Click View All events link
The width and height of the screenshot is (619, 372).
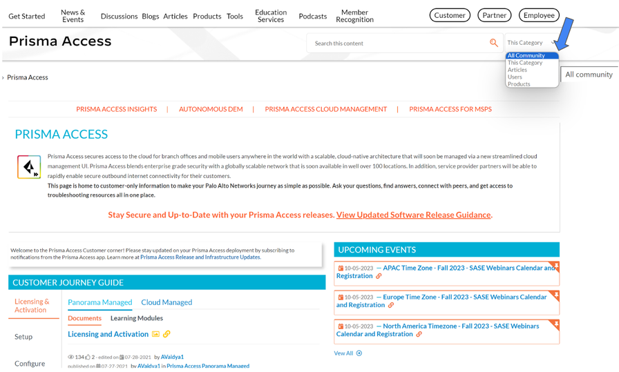(343, 353)
